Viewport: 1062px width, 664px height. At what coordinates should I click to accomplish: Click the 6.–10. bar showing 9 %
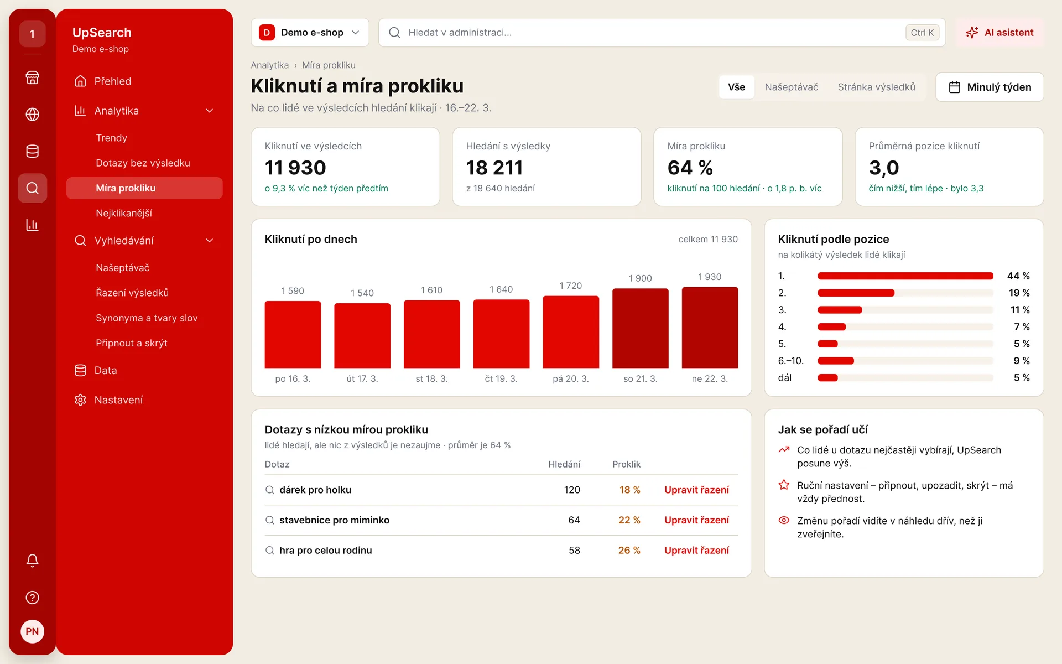pos(836,361)
